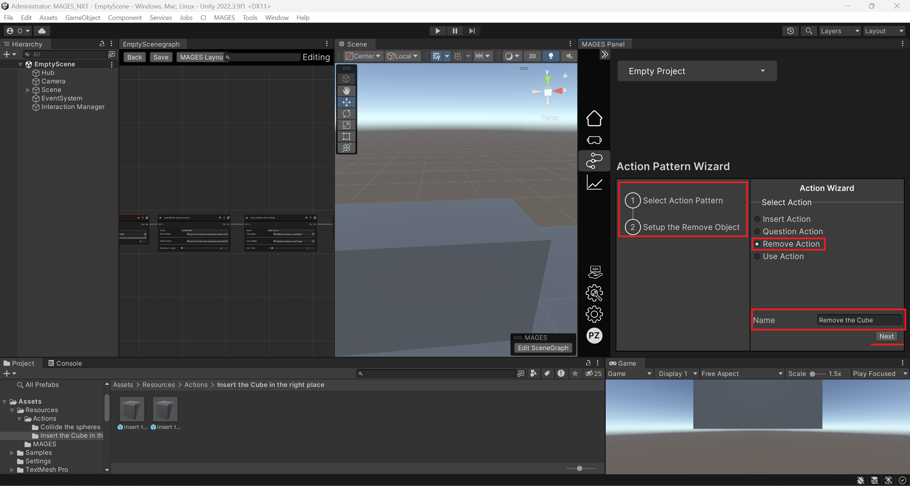The height and width of the screenshot is (486, 910).
Task: Select the interaction/settings cog icon above PZ
Action: tap(595, 315)
